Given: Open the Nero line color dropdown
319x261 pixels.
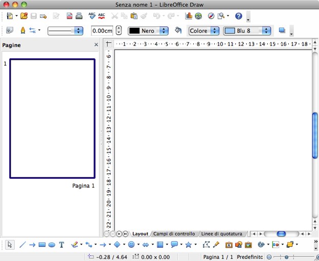Looking at the screenshot, I should pos(148,31).
